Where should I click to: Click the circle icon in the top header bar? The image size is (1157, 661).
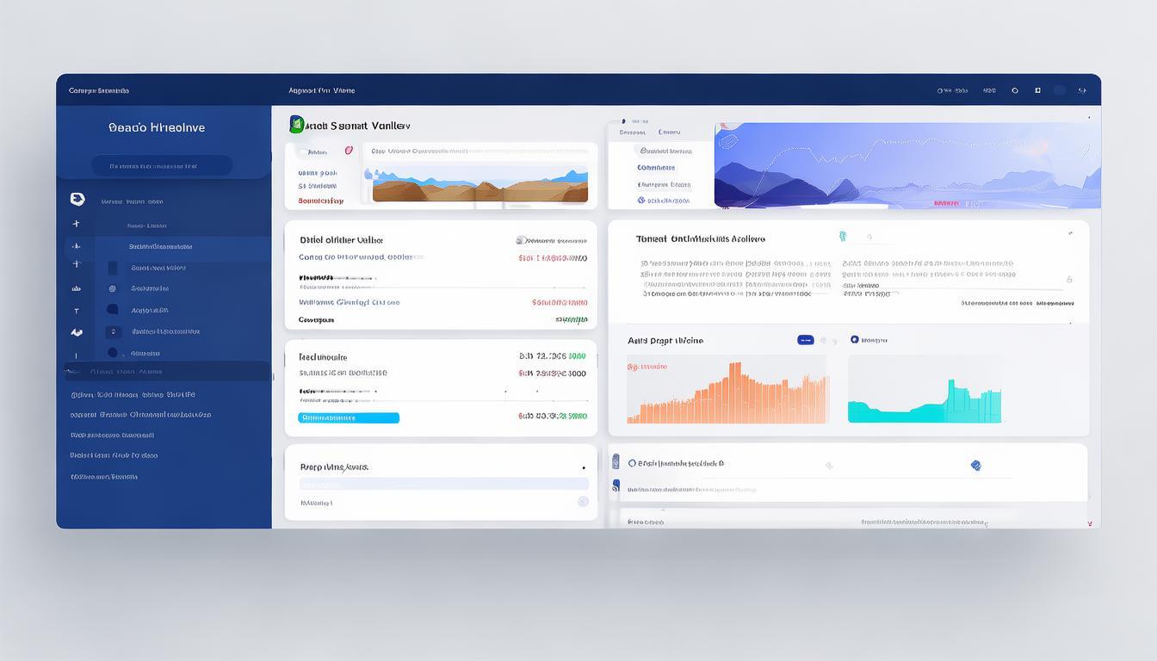[1015, 90]
